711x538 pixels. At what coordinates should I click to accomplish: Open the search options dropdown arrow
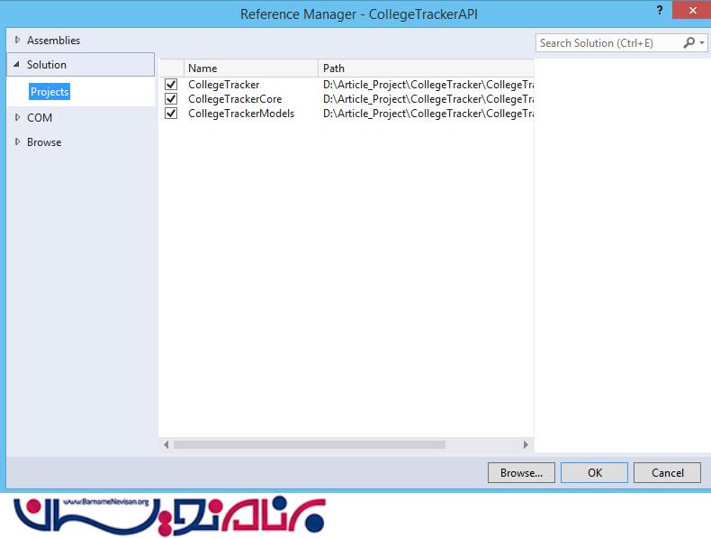coord(702,43)
